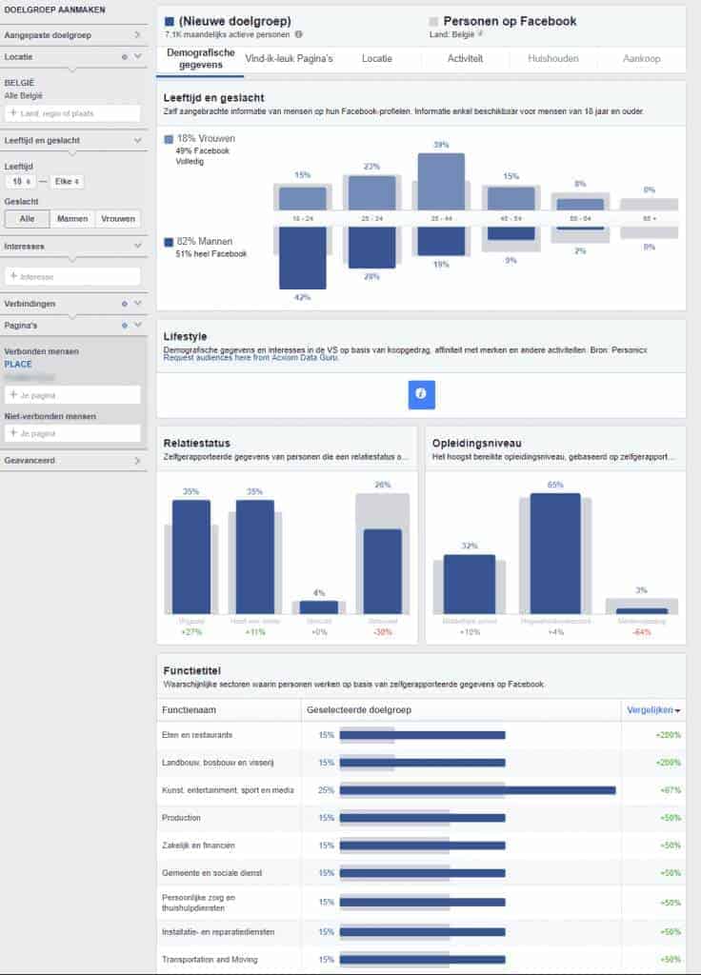Click the blue info icon in Lifestyle panel

(421, 394)
